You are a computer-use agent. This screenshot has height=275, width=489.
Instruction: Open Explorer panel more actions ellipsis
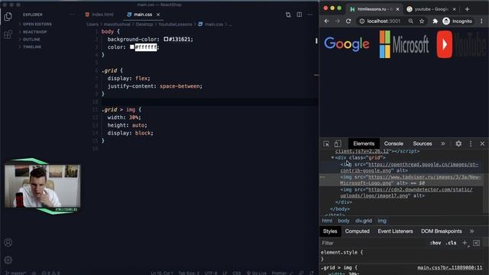(72, 15)
